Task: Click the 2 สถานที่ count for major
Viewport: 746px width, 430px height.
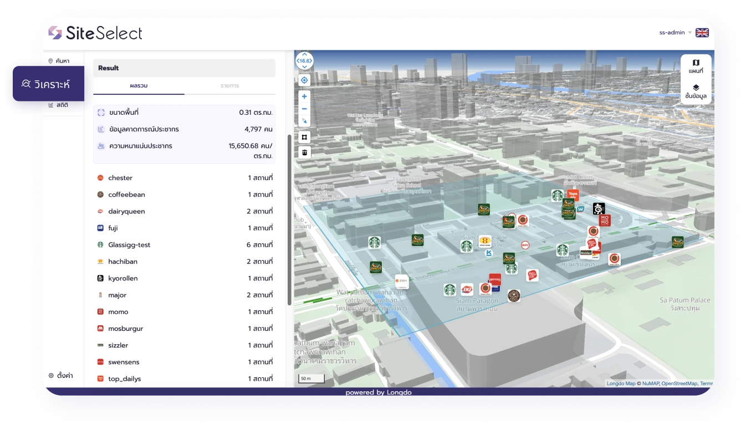Action: click(260, 295)
